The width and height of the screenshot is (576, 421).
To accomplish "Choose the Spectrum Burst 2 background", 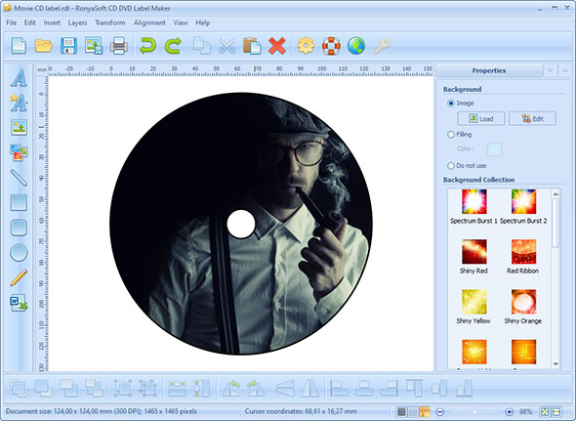I will (523, 207).
